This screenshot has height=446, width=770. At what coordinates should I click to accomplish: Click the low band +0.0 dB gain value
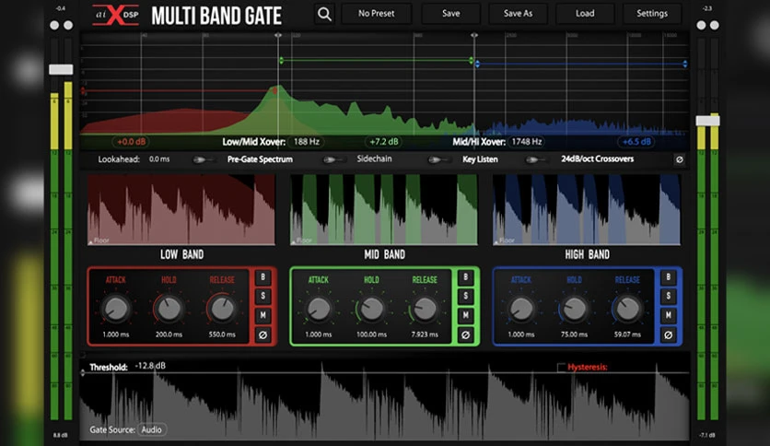[x=131, y=142]
